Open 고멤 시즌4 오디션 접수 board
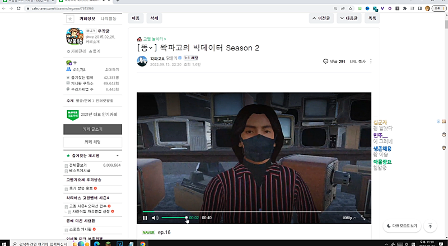The height and width of the screenshot is (246, 448). [x=88, y=206]
